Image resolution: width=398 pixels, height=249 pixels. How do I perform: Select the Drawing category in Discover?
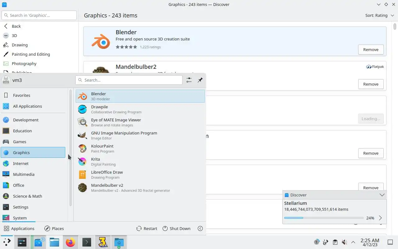[39, 45]
